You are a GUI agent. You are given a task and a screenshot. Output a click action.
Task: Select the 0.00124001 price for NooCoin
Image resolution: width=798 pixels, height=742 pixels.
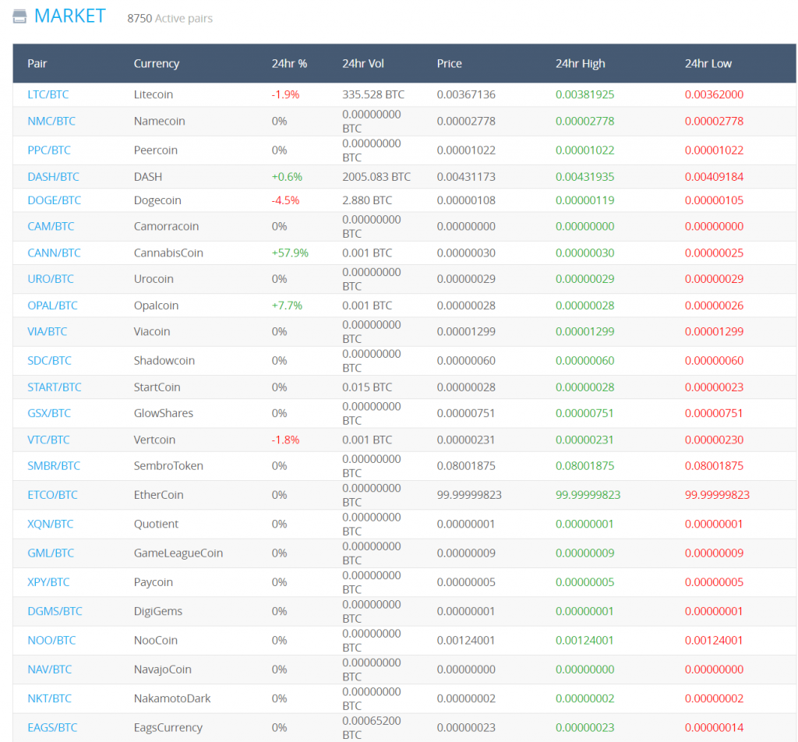coord(466,640)
